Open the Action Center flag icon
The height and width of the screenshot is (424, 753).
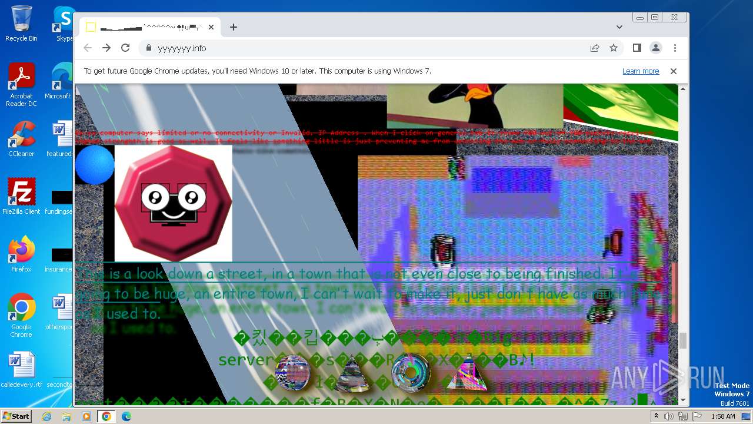click(696, 416)
